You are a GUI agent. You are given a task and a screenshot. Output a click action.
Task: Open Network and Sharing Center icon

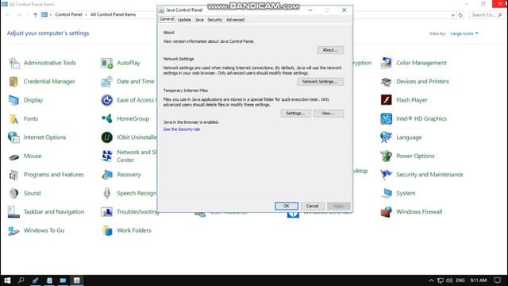coord(107,156)
